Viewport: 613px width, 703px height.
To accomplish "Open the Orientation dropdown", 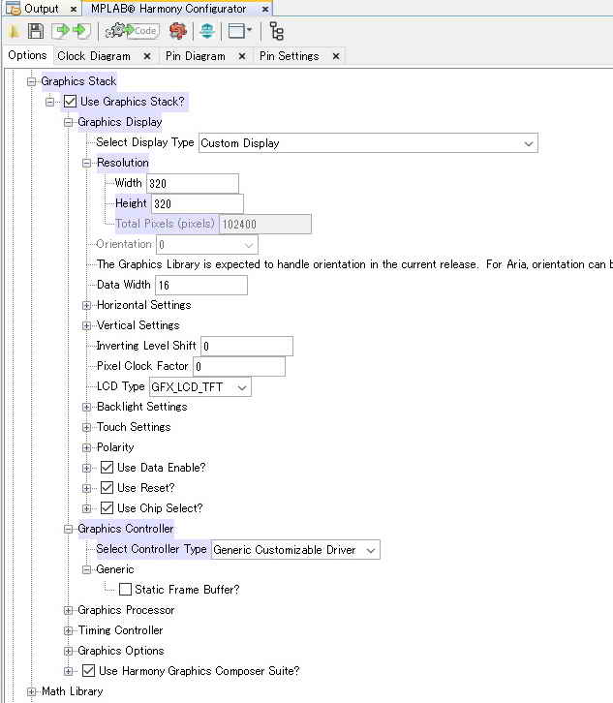I will point(206,245).
